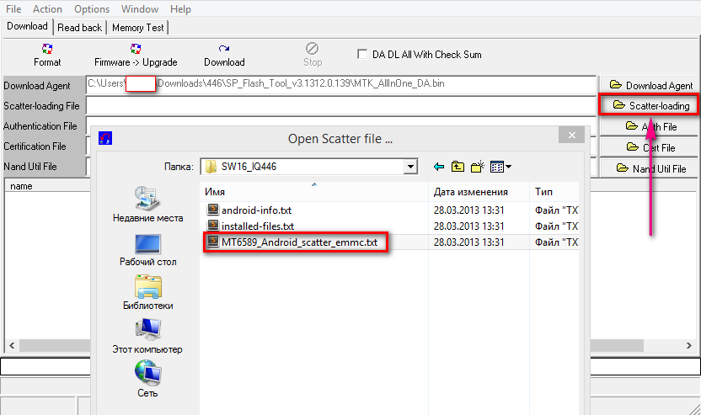Screen dimensions: 701x415
Task: Click the Scatter-loading browse button
Action: coord(649,106)
